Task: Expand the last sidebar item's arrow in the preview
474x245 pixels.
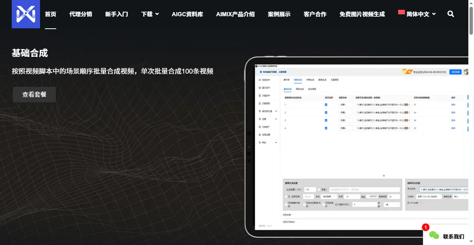Action: (x=276, y=143)
